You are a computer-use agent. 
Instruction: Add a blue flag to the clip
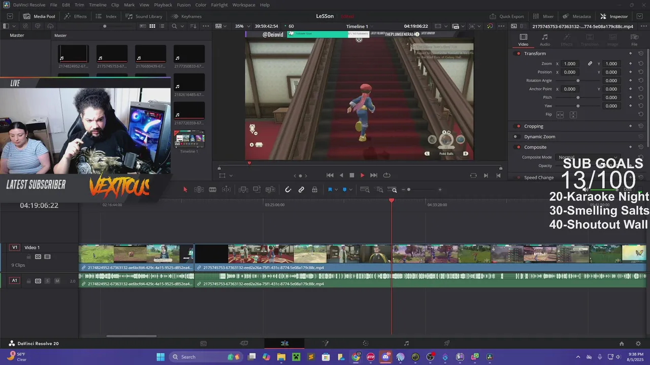(x=330, y=190)
